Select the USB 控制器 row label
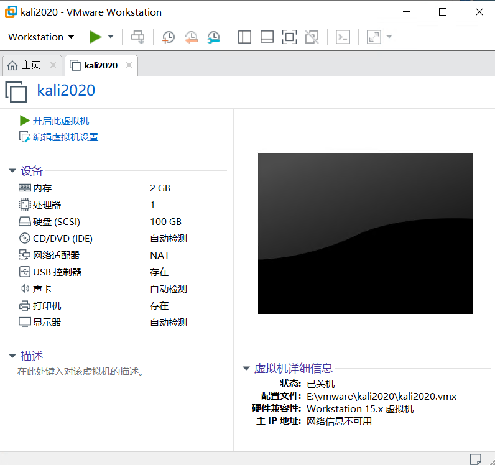Image resolution: width=495 pixels, height=465 pixels. 57,272
